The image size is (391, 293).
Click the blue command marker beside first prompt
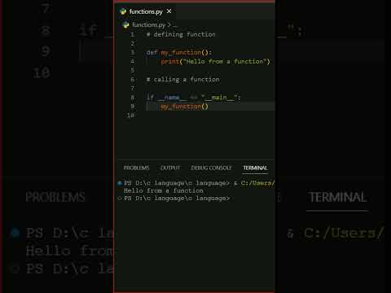(x=120, y=183)
